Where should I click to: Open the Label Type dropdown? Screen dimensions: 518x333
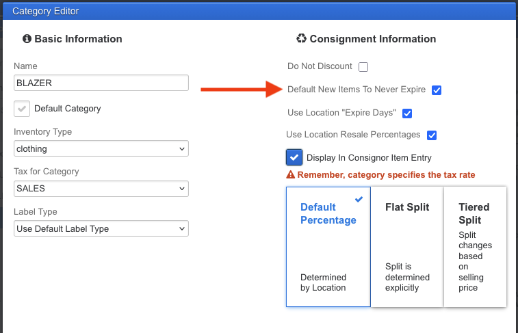pyautogui.click(x=101, y=228)
